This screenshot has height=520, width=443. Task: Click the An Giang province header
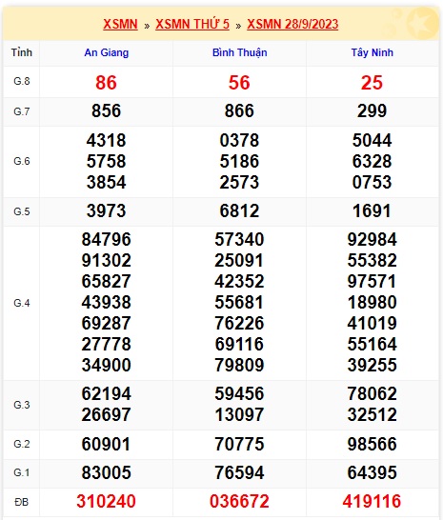[x=106, y=52]
